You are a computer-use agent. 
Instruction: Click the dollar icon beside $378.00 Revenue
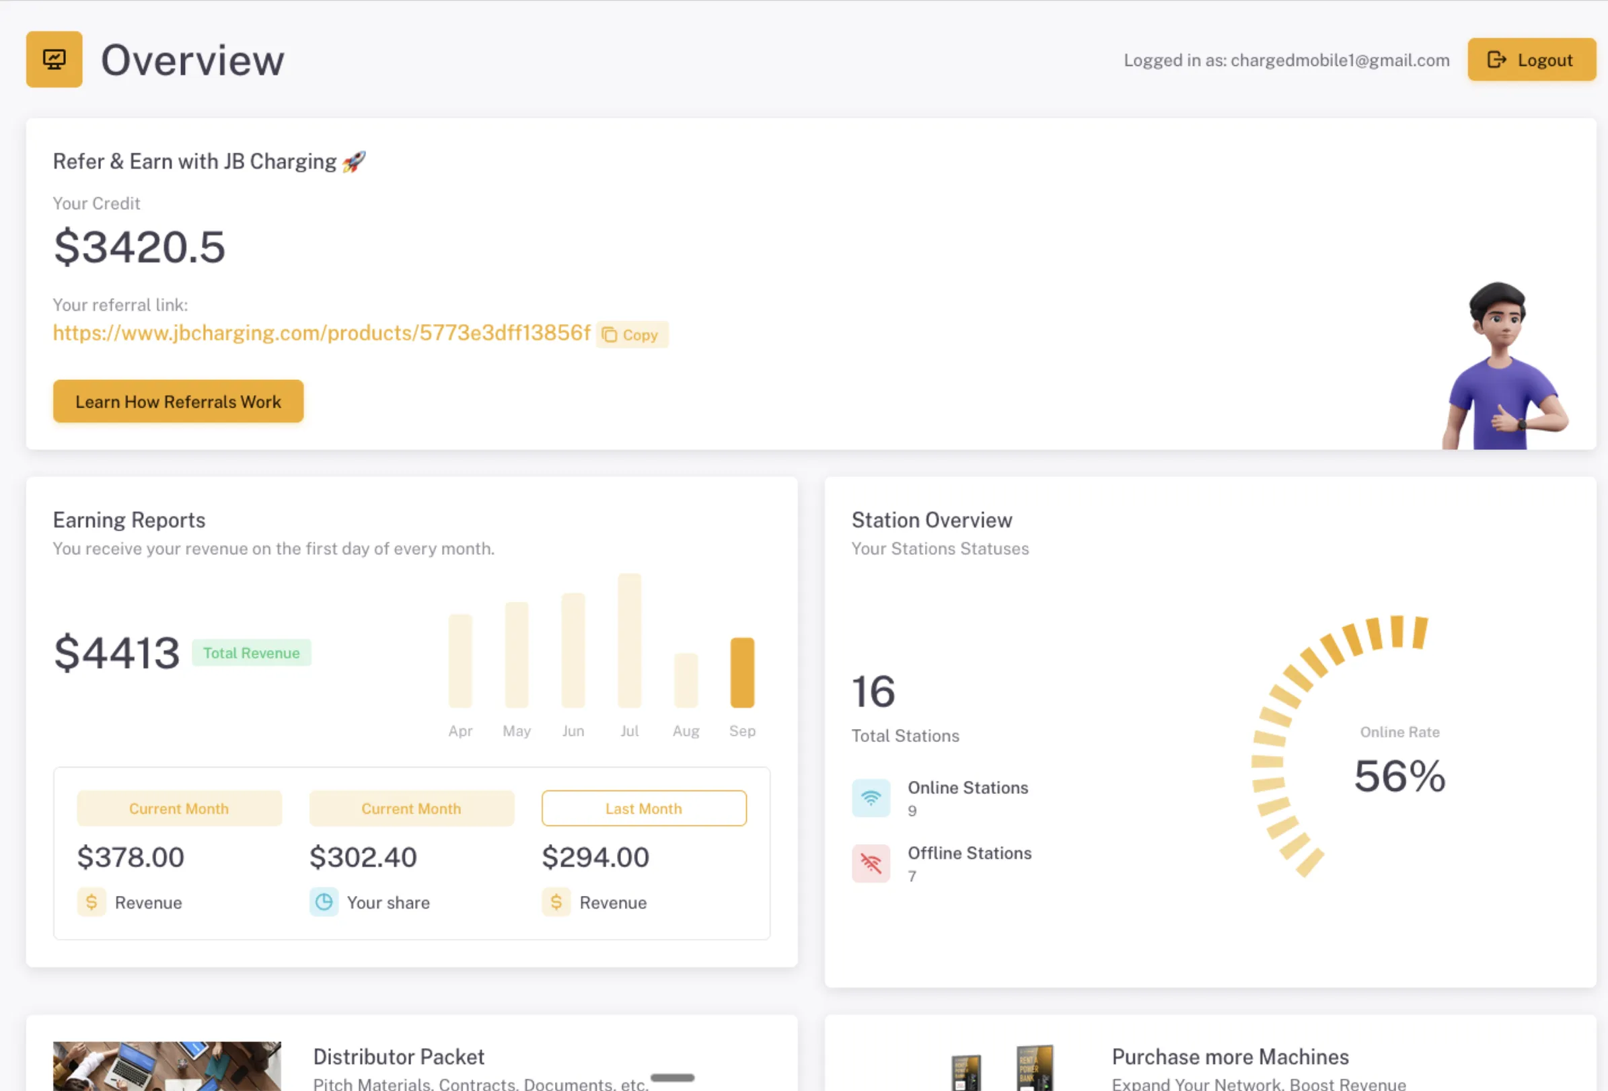92,902
